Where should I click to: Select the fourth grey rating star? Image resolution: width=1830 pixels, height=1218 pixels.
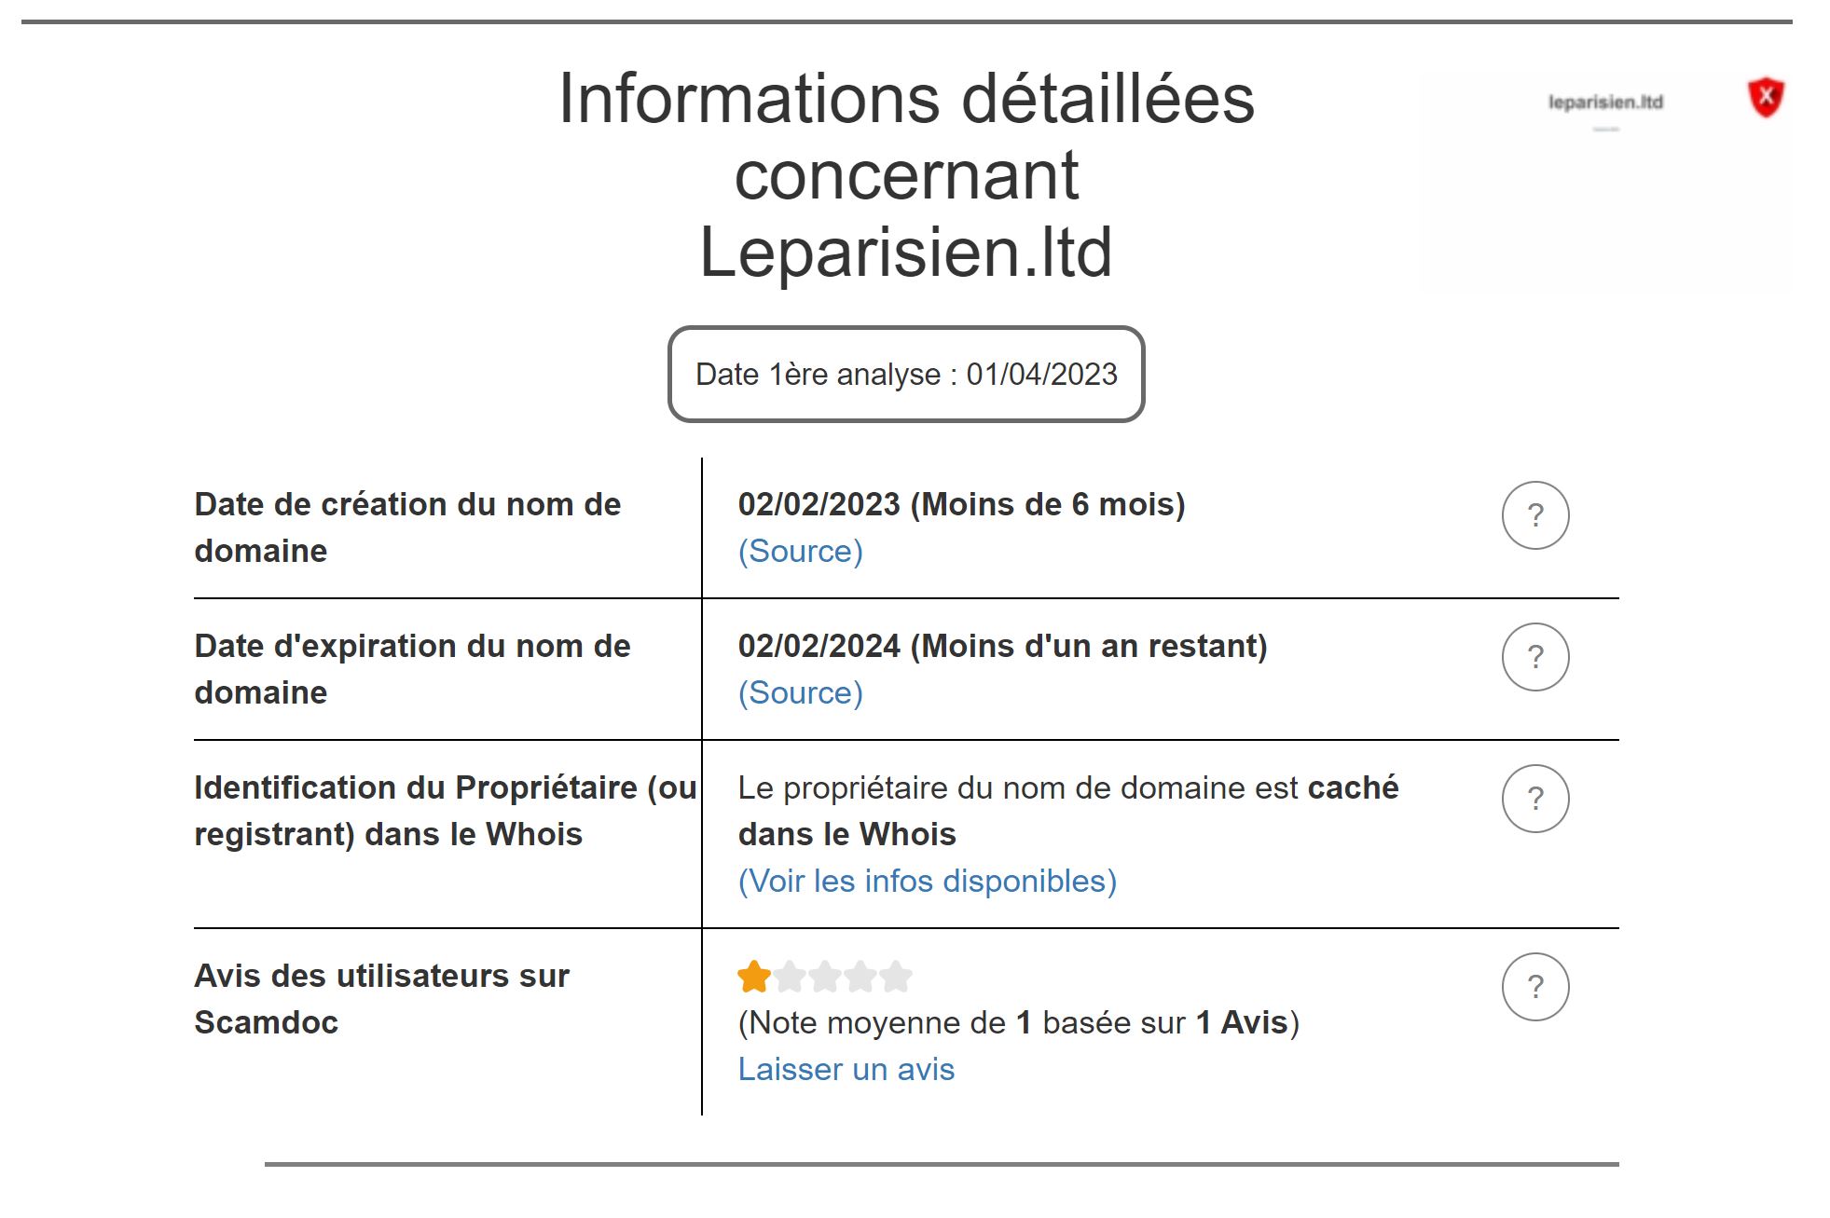click(860, 977)
